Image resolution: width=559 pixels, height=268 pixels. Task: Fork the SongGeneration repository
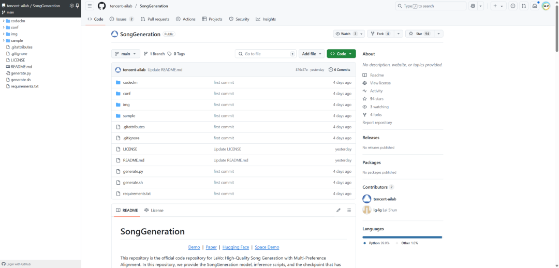(380, 34)
